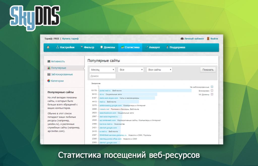Click the Настройки settings icon
The height and width of the screenshot is (166, 258).
(58, 47)
